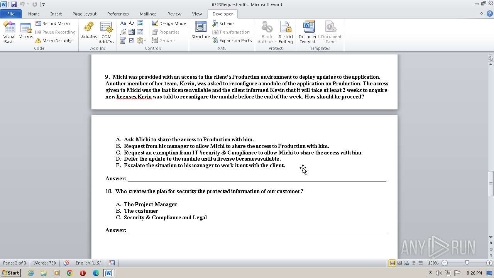Insert Picture content control

[140, 24]
